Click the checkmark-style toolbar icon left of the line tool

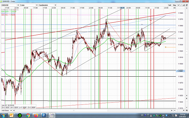178,5
